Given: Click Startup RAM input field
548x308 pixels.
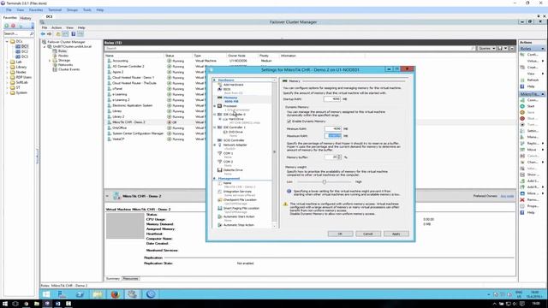Looking at the screenshot, I should pos(332,99).
